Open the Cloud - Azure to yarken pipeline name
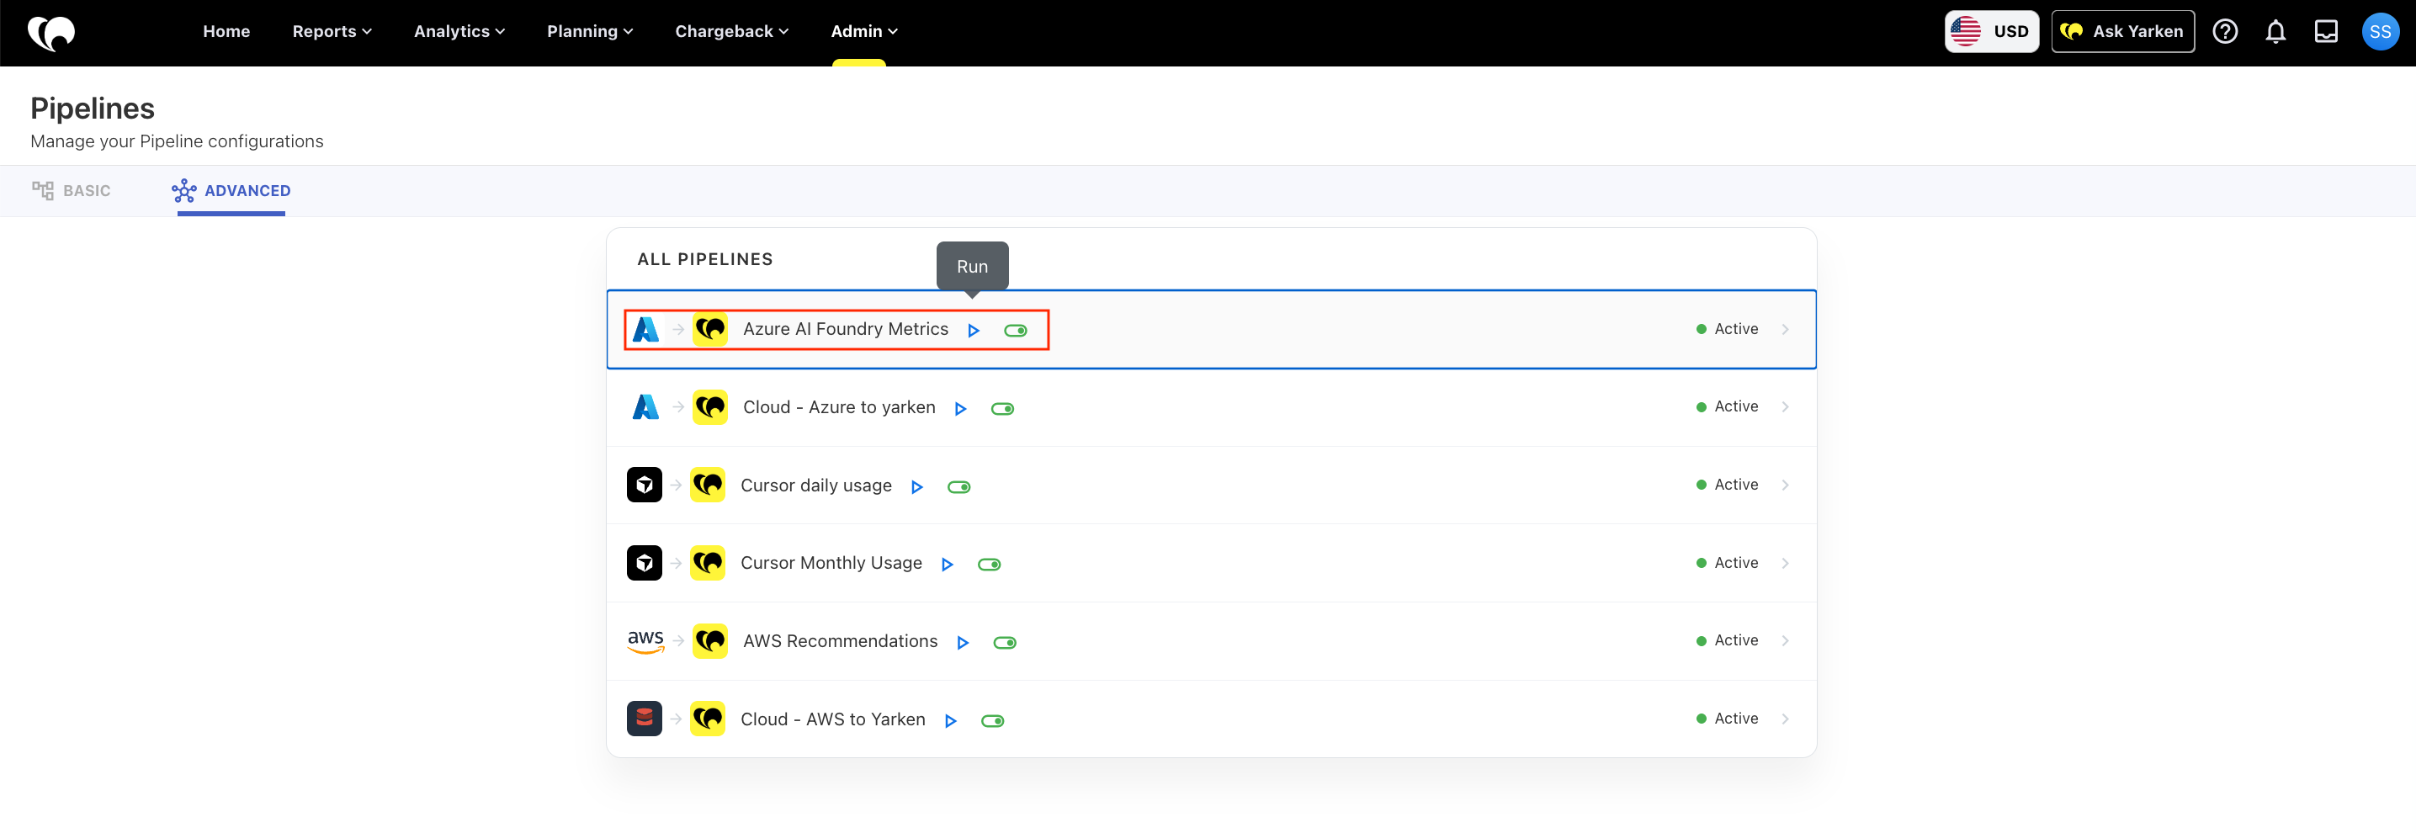The width and height of the screenshot is (2416, 833). click(x=838, y=407)
